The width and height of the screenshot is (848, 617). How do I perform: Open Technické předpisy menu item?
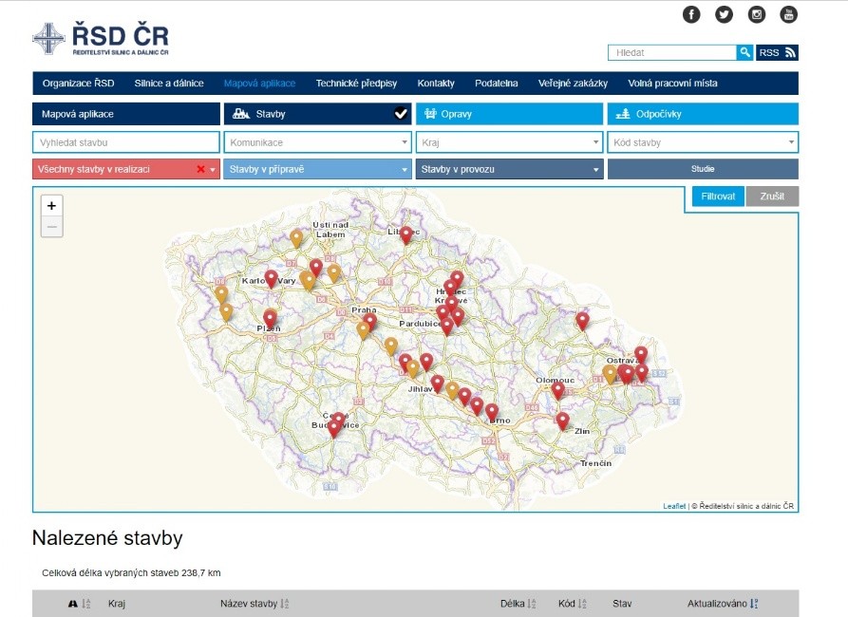pos(356,84)
